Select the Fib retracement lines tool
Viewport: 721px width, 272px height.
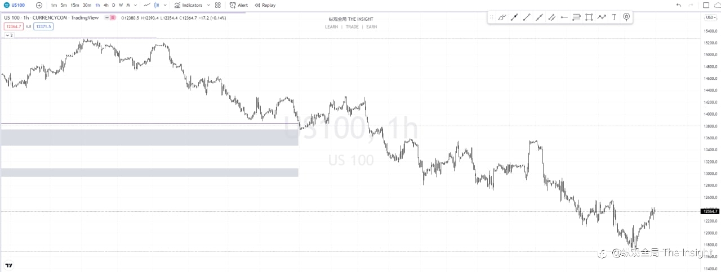[x=576, y=17]
